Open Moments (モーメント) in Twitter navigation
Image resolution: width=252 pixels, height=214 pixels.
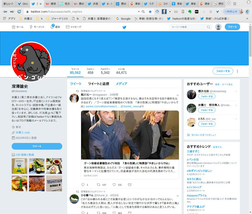point(37,27)
